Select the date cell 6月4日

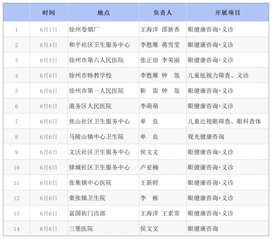(49, 45)
